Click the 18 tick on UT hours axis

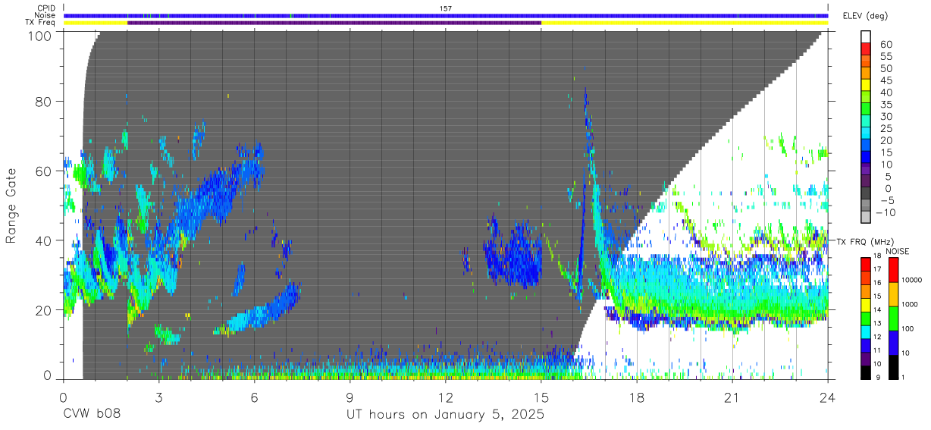pos(637,397)
